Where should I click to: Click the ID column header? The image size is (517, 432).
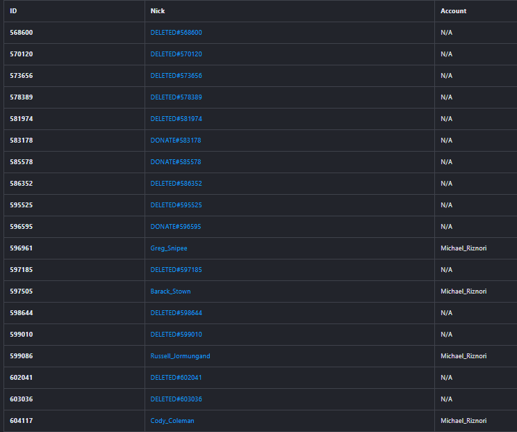pyautogui.click(x=13, y=11)
